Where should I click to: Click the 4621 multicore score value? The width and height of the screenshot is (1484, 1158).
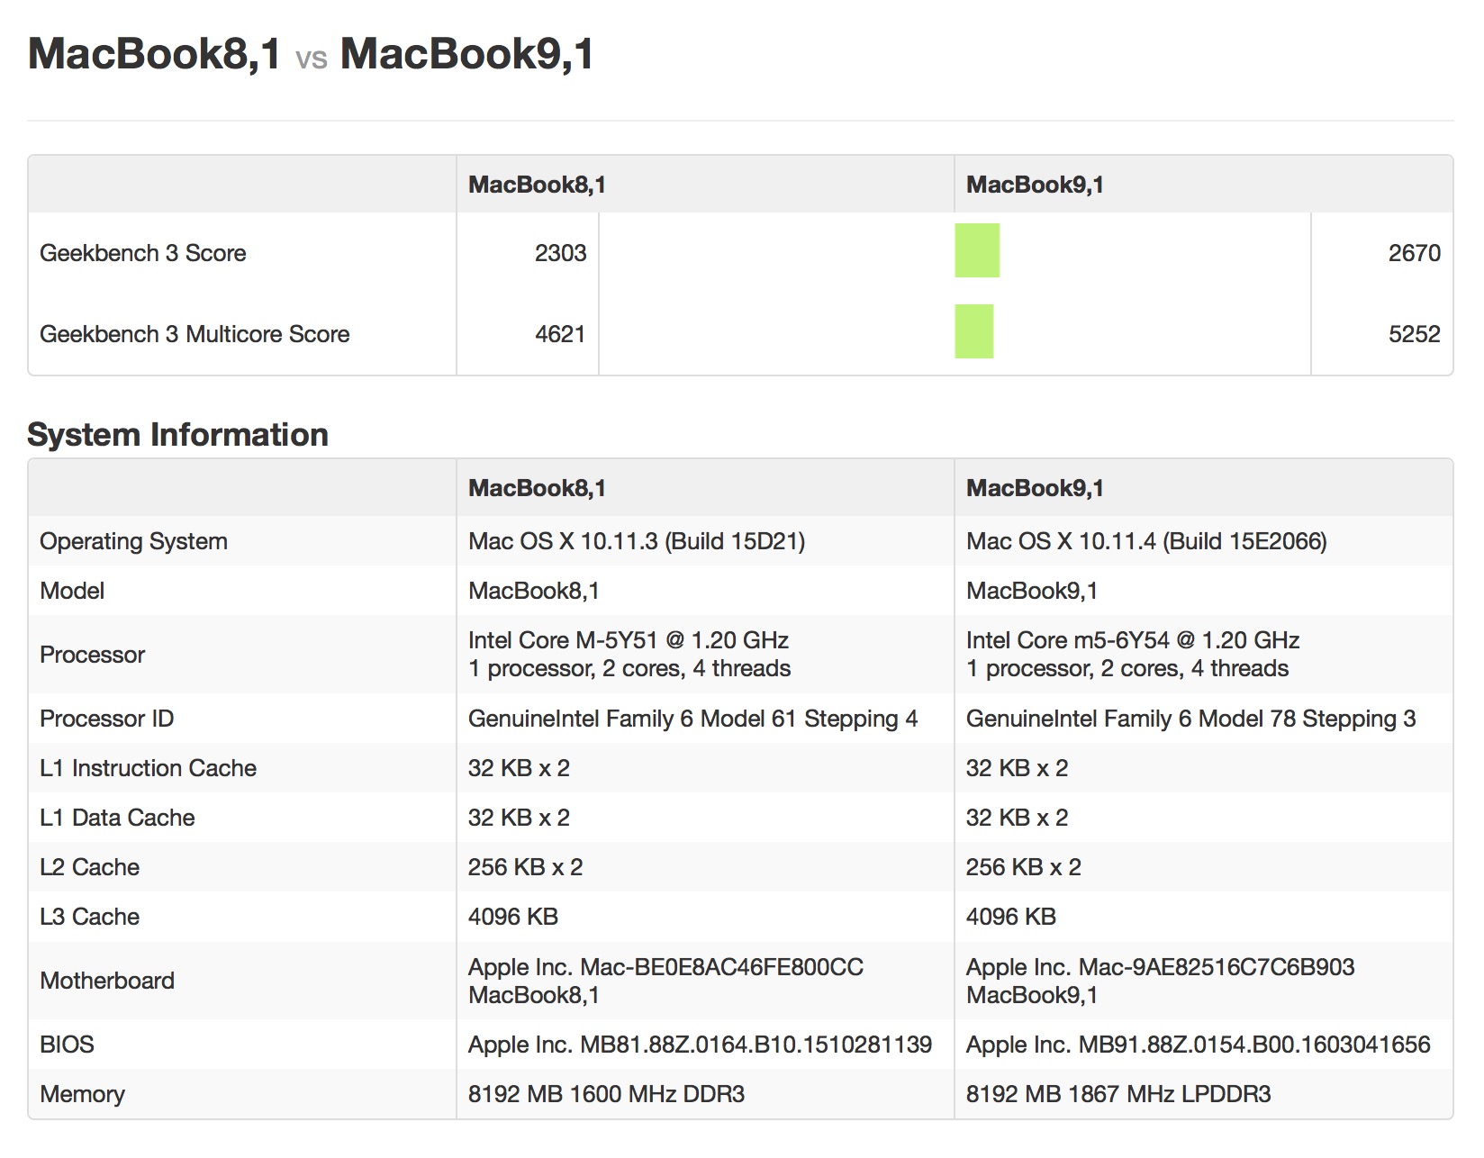click(x=560, y=334)
